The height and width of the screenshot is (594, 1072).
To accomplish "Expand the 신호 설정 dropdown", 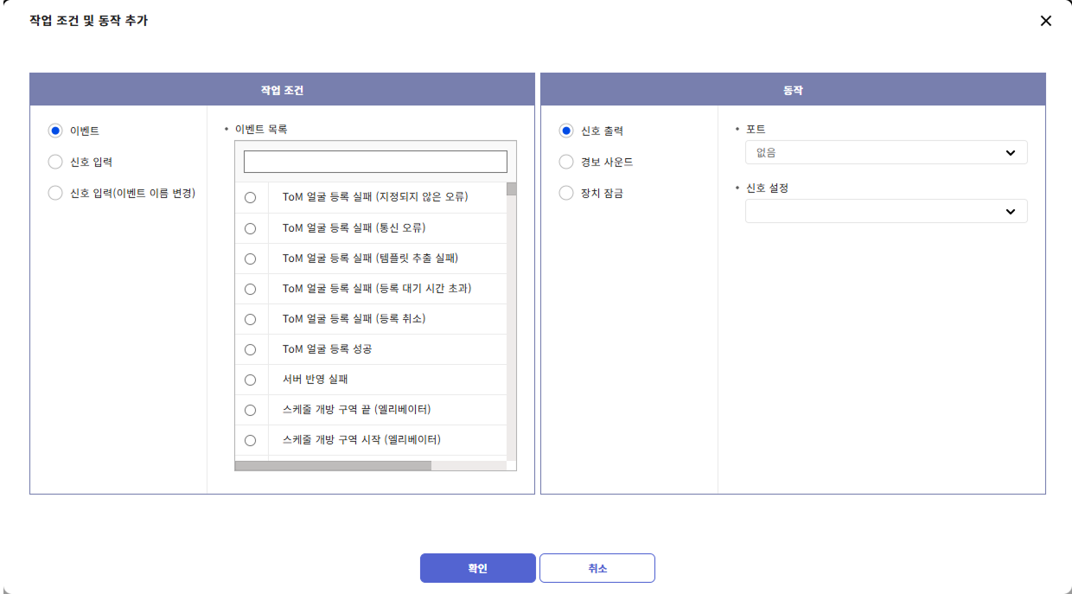I will (x=885, y=211).
